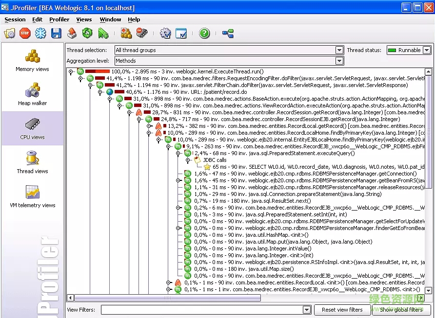Open Thread views section
Screen dimensions: 435x318
point(32,162)
